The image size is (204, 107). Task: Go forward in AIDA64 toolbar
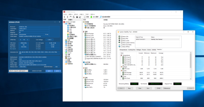click(67, 17)
